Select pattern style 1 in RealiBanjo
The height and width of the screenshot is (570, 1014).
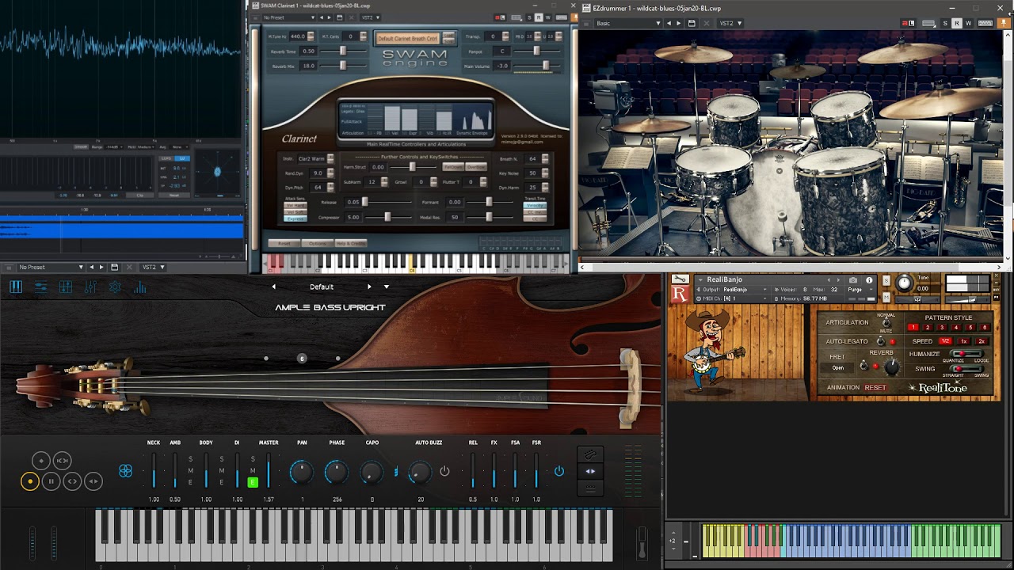(913, 328)
